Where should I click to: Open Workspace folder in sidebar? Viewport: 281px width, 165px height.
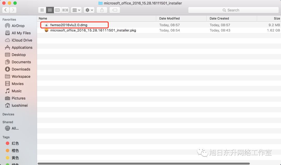(x=18, y=77)
